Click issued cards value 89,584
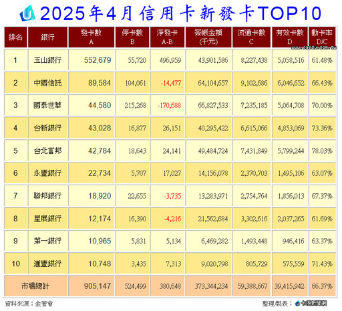Screen dimensions: 342x311 click(100, 83)
